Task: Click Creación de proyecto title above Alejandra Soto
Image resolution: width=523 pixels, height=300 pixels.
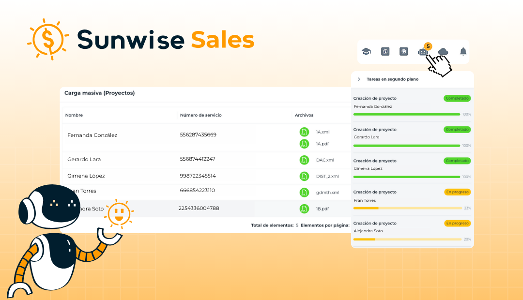Action: (375, 224)
